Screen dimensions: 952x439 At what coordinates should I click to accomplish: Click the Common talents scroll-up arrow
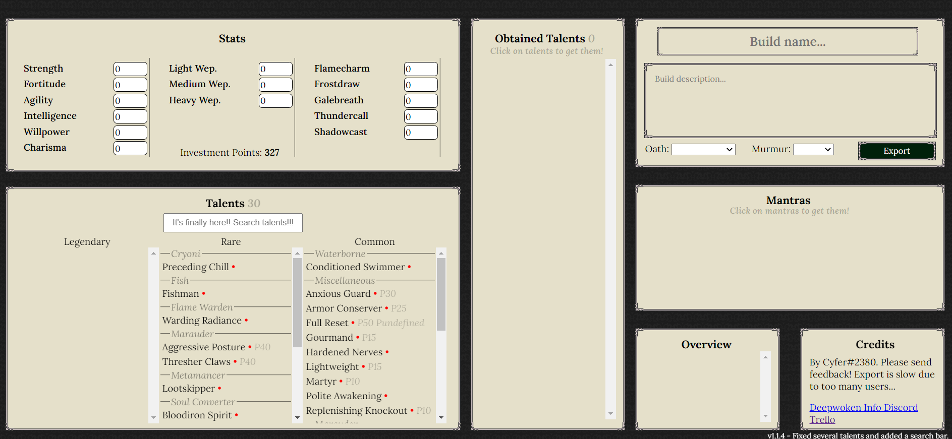pyautogui.click(x=441, y=254)
